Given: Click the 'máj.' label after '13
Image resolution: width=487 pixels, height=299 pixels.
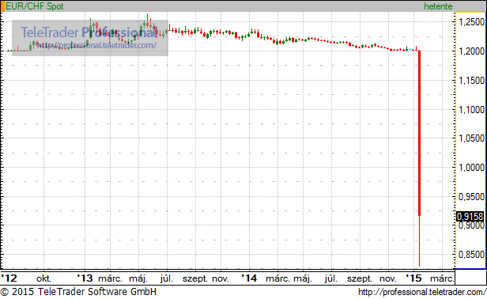Looking at the screenshot, I should tap(138, 278).
